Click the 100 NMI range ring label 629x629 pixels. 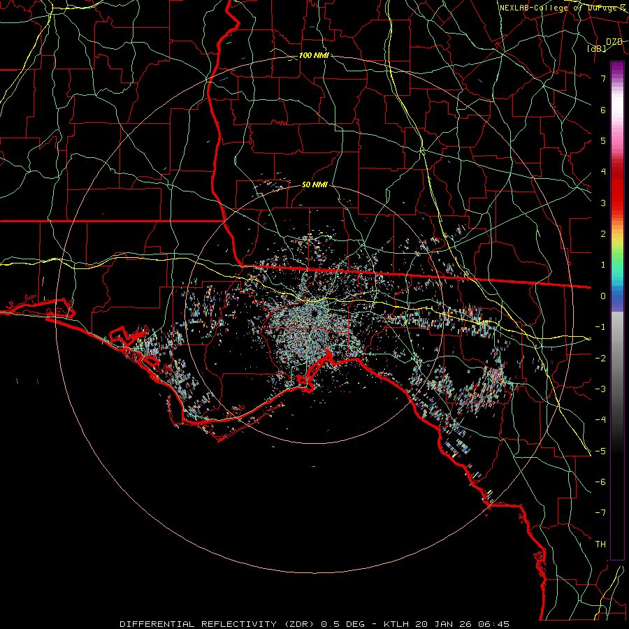coord(314,55)
